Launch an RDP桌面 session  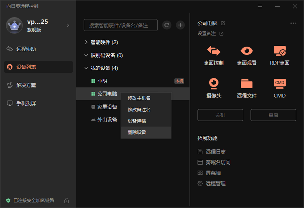tap(279, 56)
